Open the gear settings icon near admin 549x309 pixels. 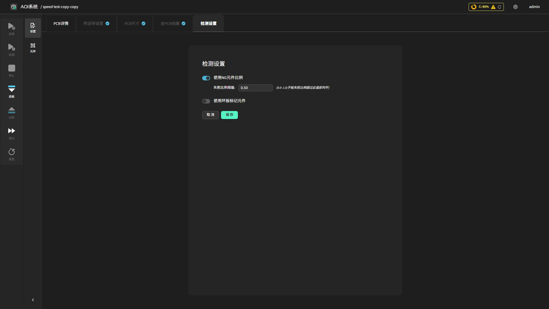click(515, 7)
